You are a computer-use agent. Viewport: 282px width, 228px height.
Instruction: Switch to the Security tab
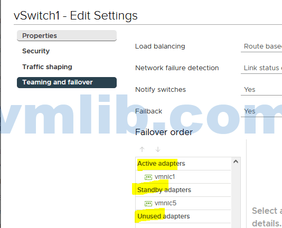(36, 51)
